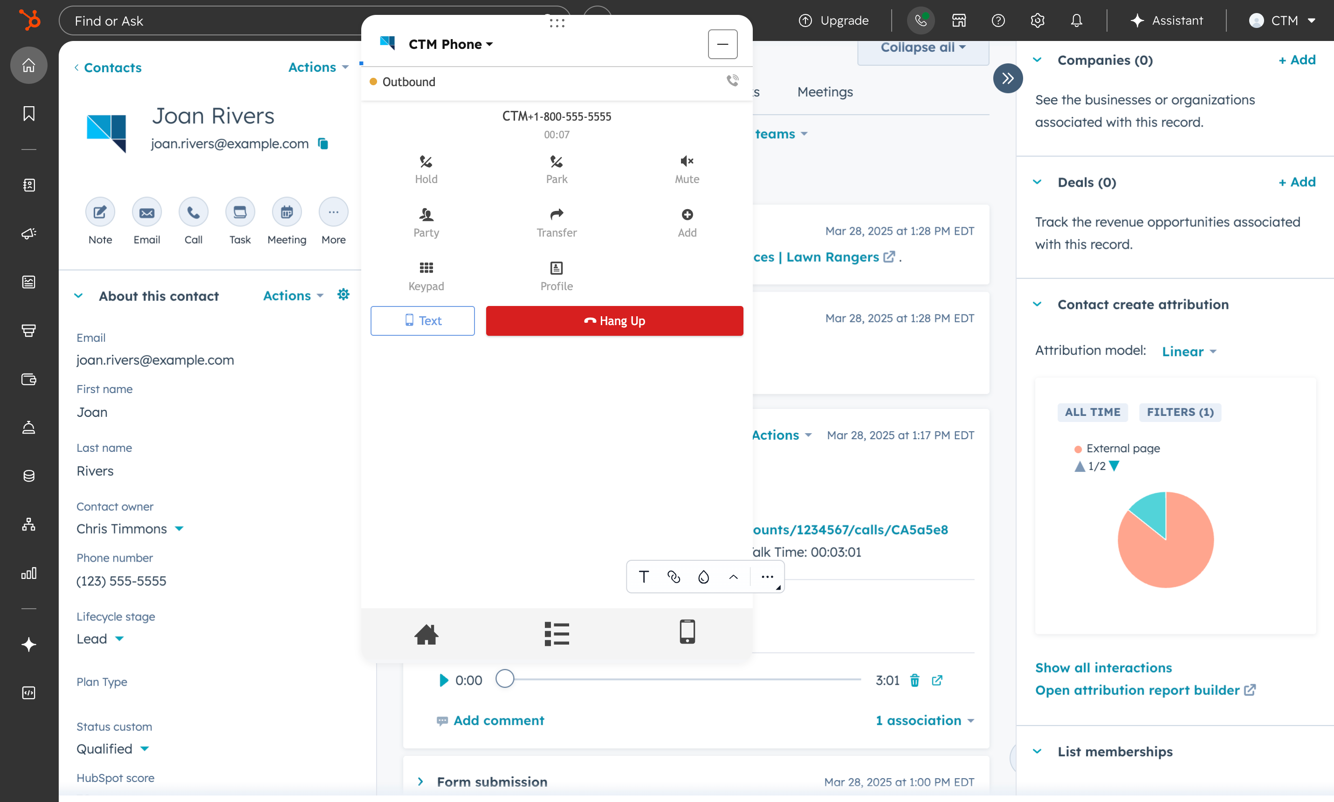Click the HubSpot logo icon
Image resolution: width=1334 pixels, height=802 pixels.
[29, 20]
